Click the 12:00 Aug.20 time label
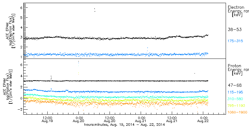Screen dimensions: 249x127 (110, 120)
